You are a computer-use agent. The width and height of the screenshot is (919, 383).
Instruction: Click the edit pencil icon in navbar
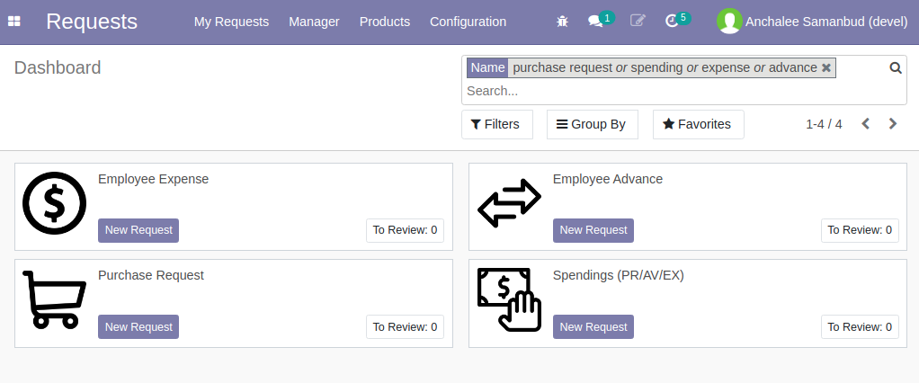(638, 22)
